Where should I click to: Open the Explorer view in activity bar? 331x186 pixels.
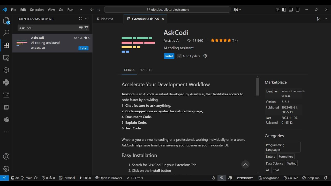tap(6, 21)
